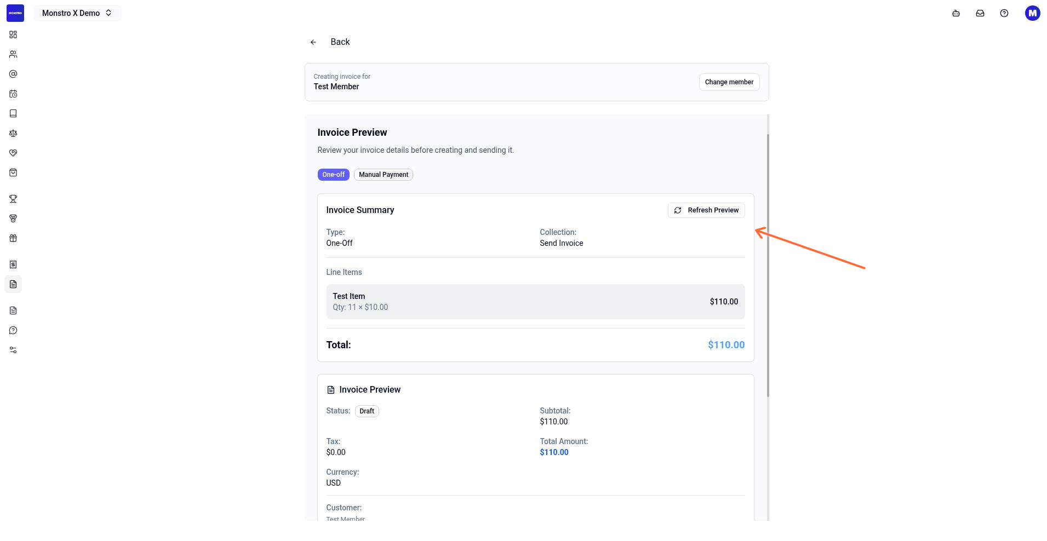Open the dollar receipt icon in sidebar

pyautogui.click(x=13, y=264)
